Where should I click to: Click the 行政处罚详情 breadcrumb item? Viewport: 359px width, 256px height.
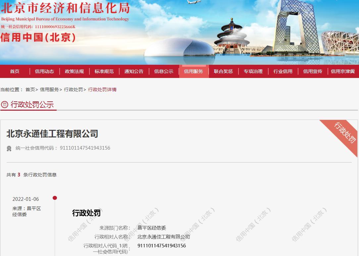pyautogui.click(x=102, y=90)
